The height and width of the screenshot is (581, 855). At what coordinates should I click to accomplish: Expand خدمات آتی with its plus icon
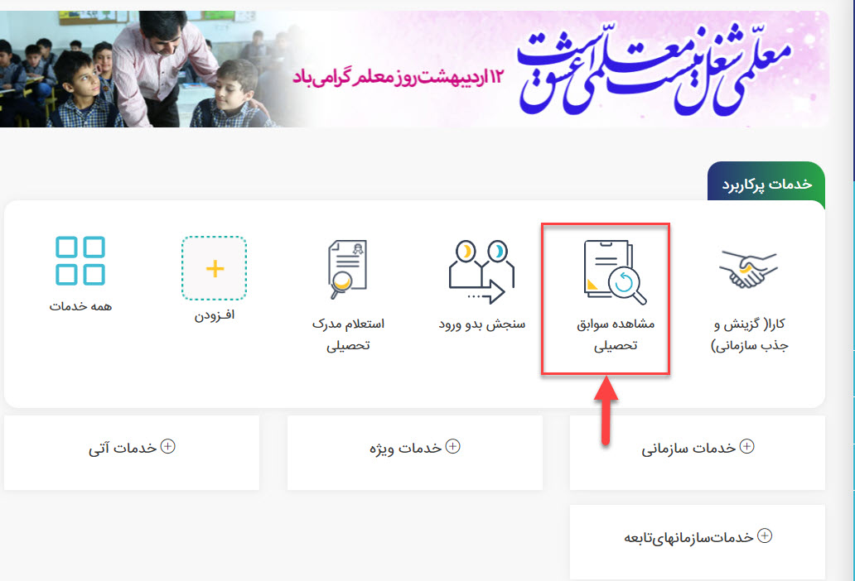coord(168,446)
